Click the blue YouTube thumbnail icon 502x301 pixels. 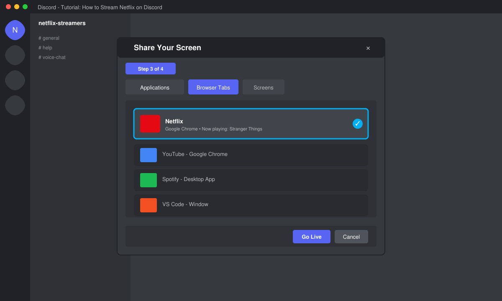(x=149, y=155)
